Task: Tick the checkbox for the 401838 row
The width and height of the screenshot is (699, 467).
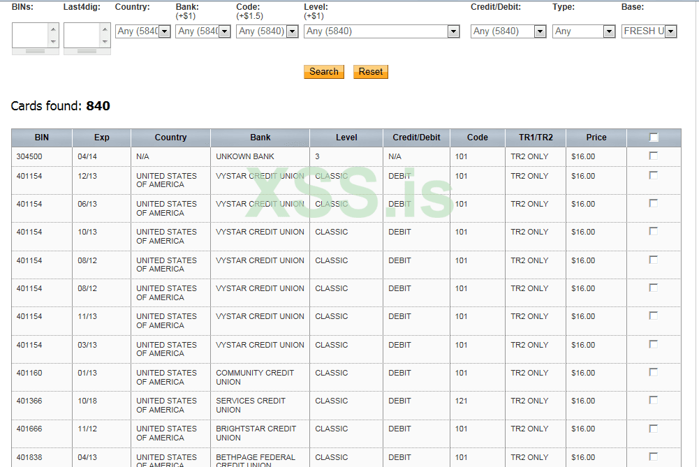Action: pos(654,457)
